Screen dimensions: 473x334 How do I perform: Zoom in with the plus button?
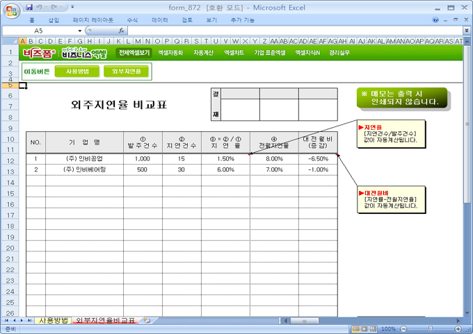tap(458, 329)
